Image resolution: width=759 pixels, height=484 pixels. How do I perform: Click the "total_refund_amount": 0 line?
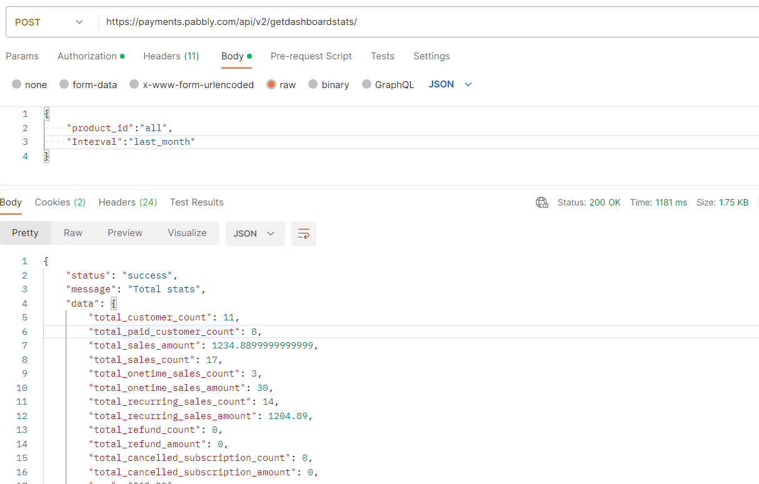159,444
